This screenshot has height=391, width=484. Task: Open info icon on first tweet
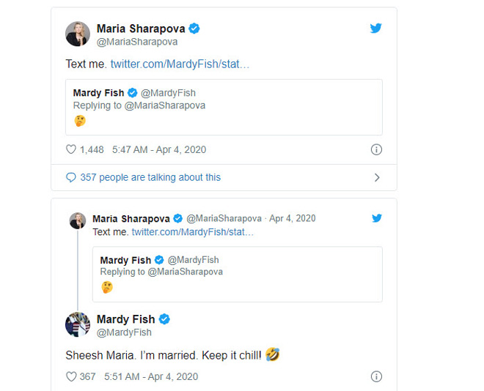coord(376,149)
